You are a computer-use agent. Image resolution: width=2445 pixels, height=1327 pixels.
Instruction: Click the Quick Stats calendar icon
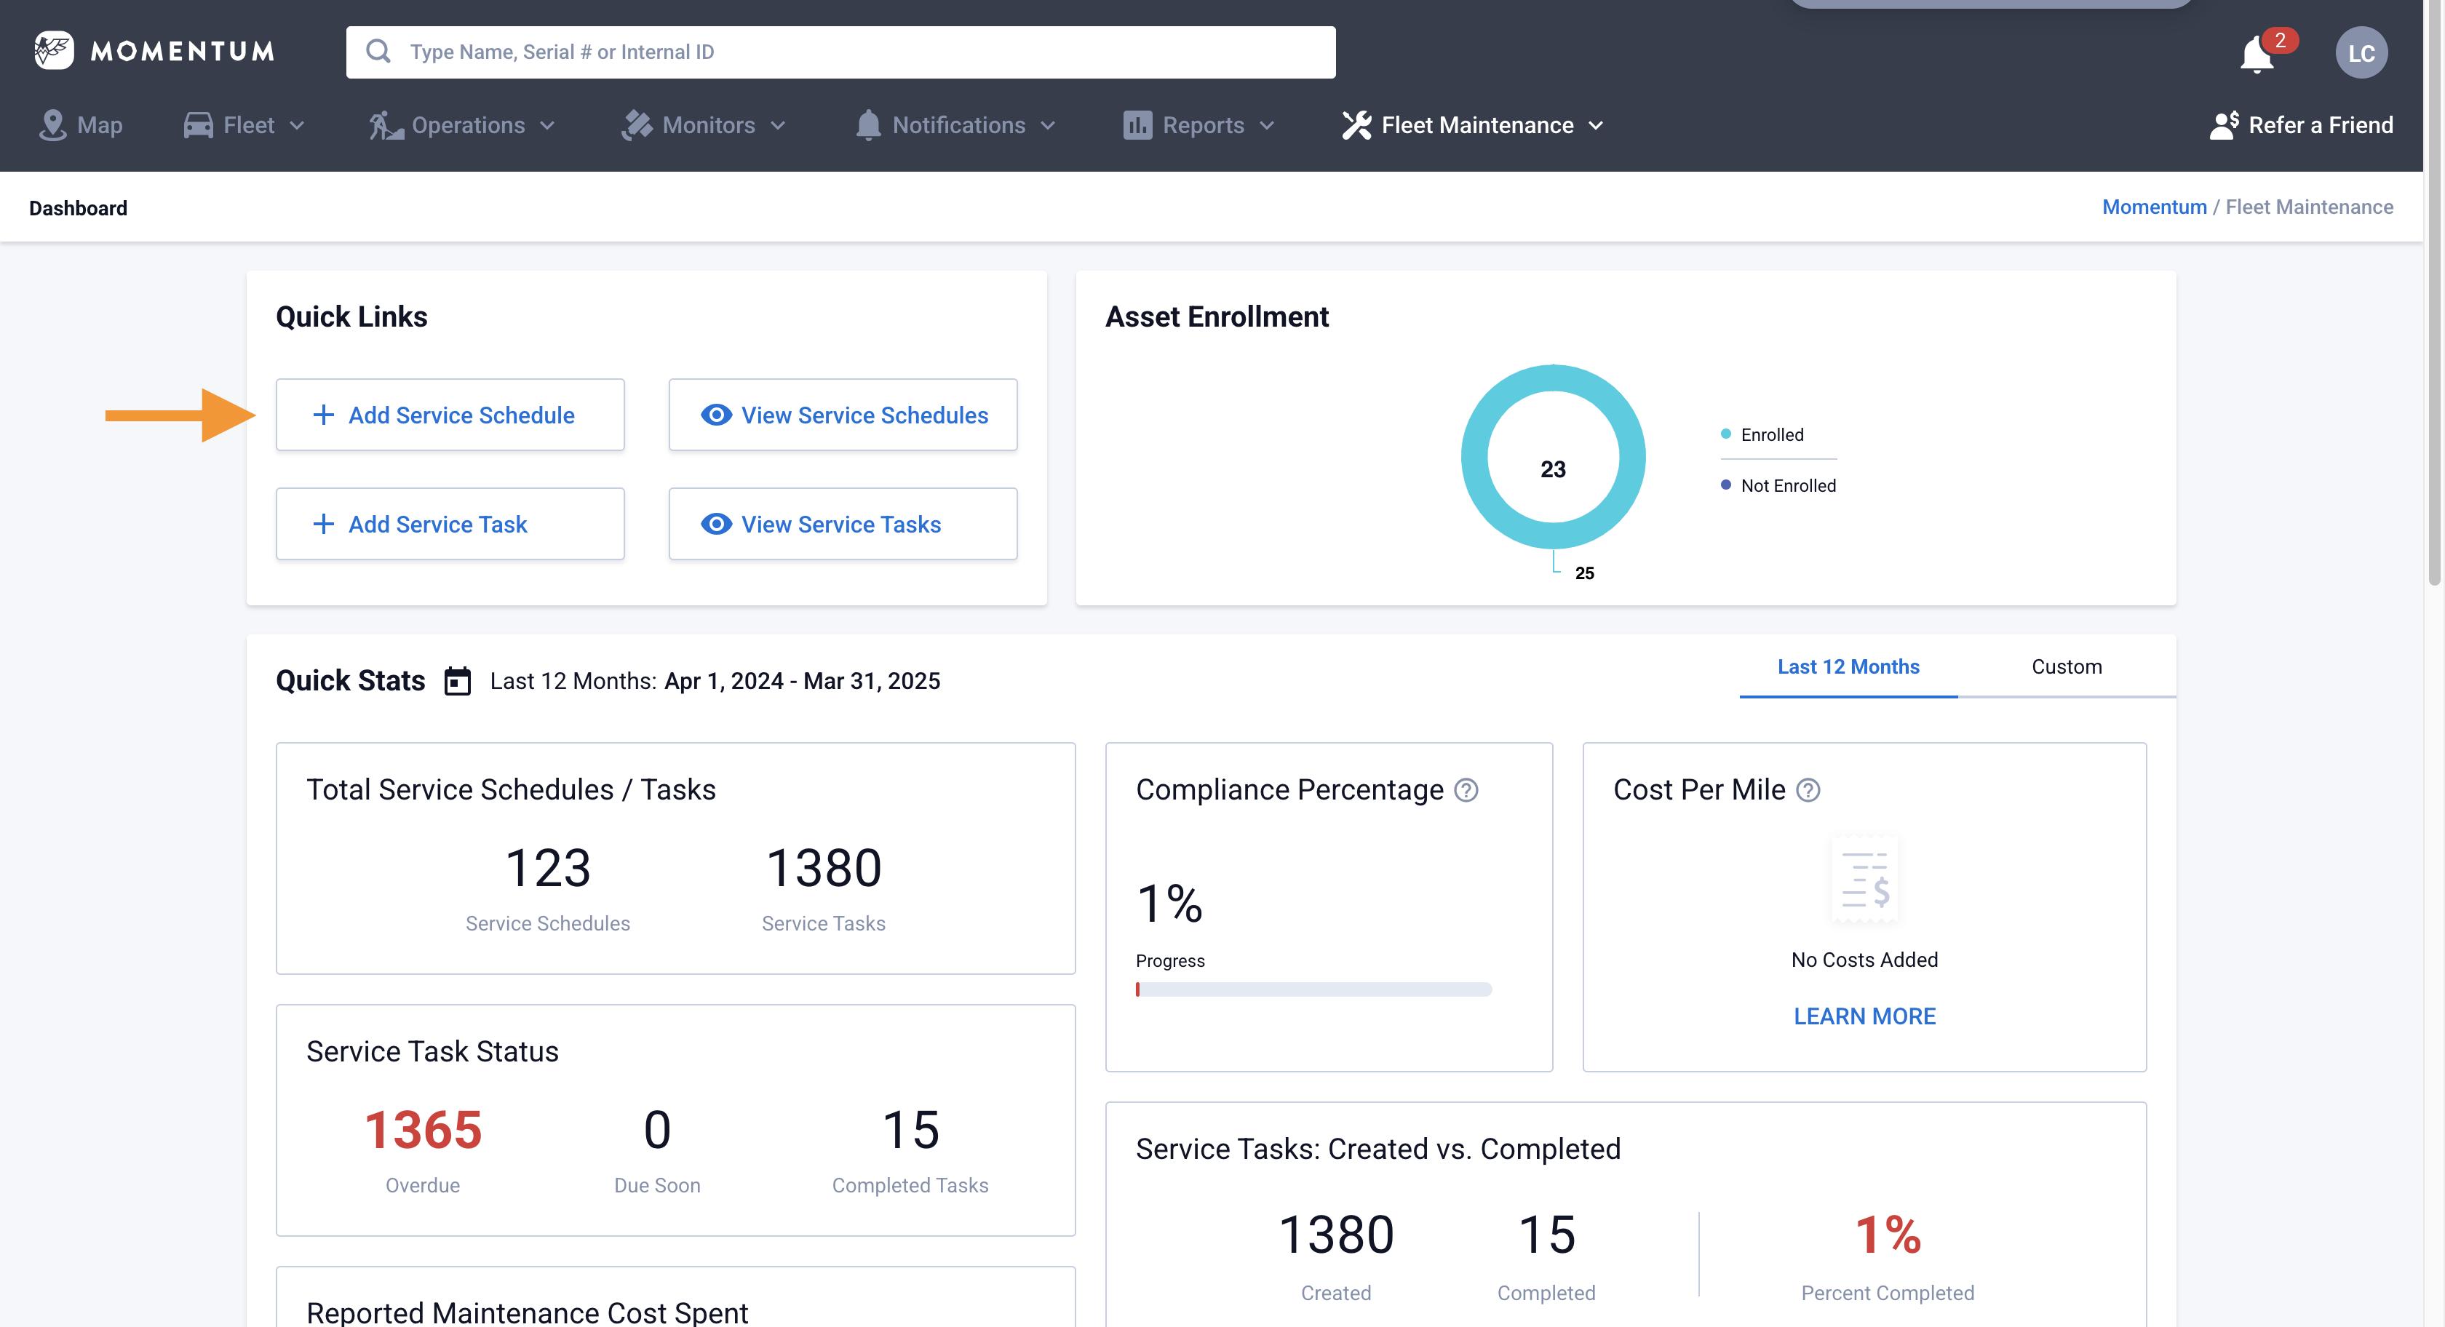[458, 680]
